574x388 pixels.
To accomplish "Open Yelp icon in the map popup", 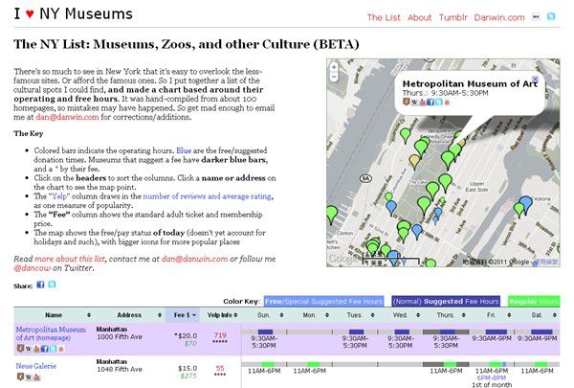I will pos(422,103).
